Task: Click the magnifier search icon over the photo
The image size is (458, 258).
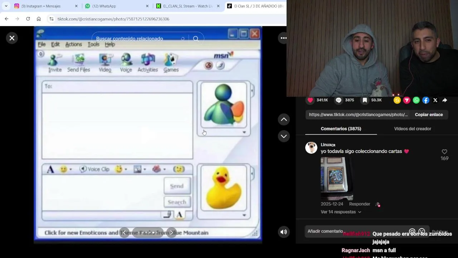Action: point(196,39)
